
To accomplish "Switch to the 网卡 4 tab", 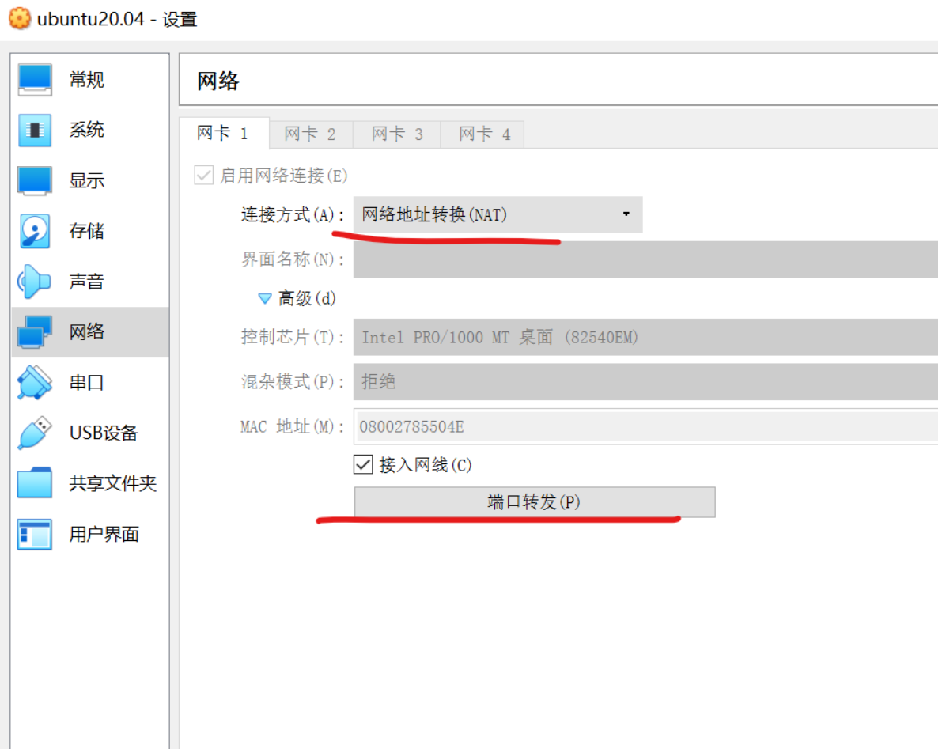I will [x=485, y=134].
